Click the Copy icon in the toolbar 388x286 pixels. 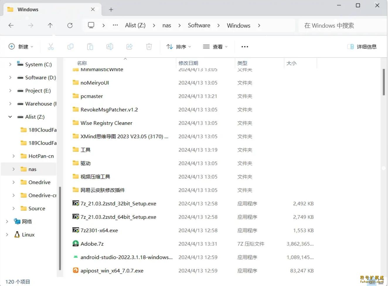point(70,46)
